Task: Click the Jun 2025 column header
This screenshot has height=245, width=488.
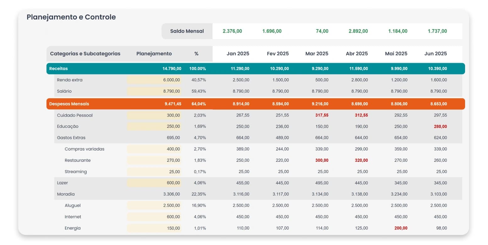Action: 436,54
